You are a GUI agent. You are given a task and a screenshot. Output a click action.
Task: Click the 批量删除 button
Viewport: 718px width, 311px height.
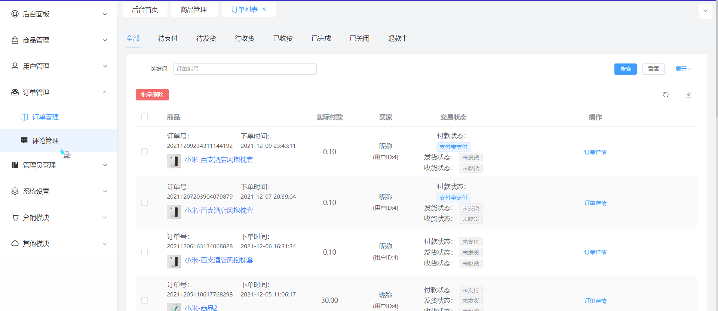click(152, 95)
